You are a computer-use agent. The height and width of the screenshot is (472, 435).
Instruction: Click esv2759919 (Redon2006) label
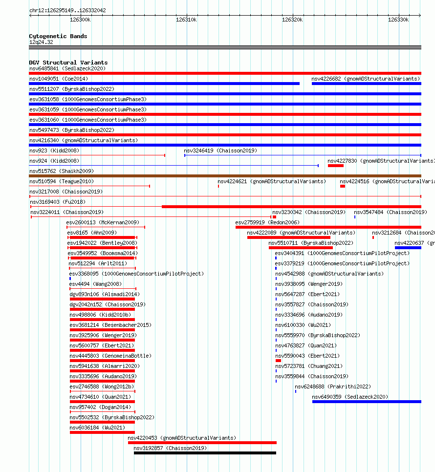click(267, 222)
